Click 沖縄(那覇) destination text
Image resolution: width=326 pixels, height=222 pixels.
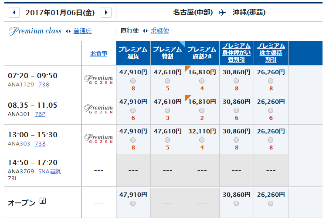point(249,13)
